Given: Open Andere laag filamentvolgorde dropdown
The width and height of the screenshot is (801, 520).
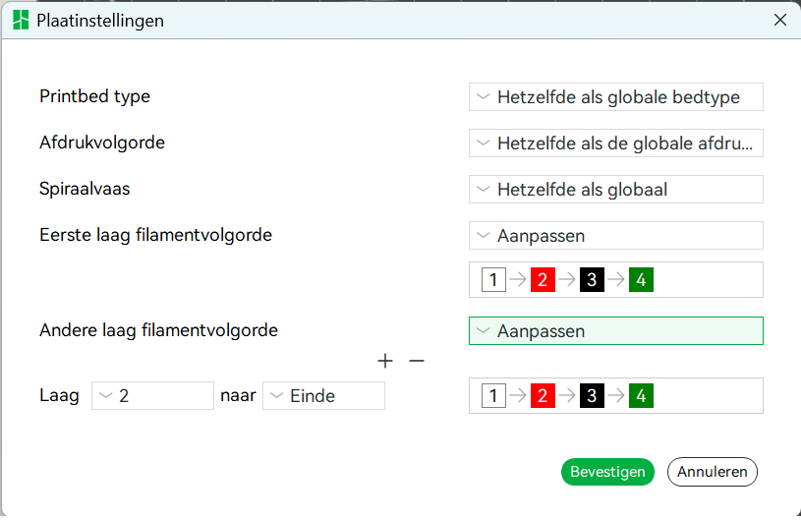Looking at the screenshot, I should [616, 331].
